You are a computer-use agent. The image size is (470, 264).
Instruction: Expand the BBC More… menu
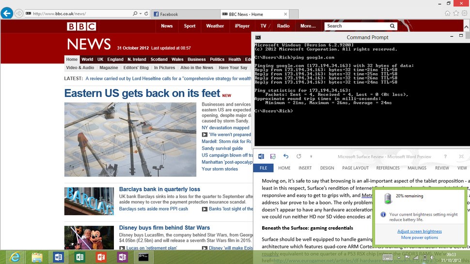coord(308,26)
